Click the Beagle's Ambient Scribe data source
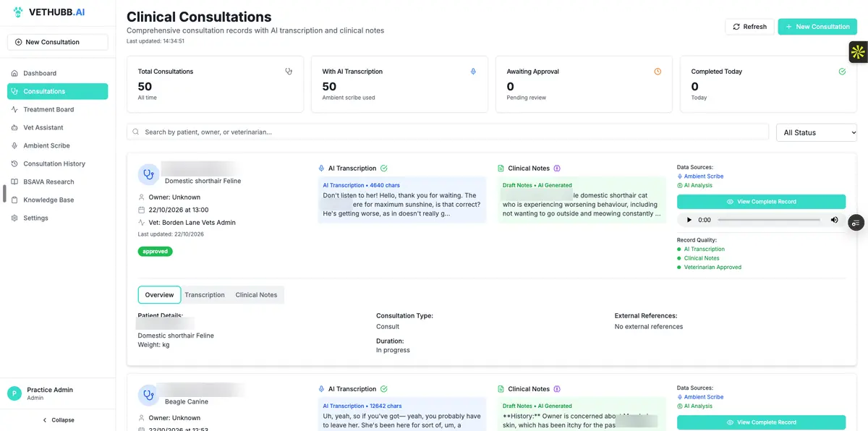868x431 pixels. tap(700, 397)
